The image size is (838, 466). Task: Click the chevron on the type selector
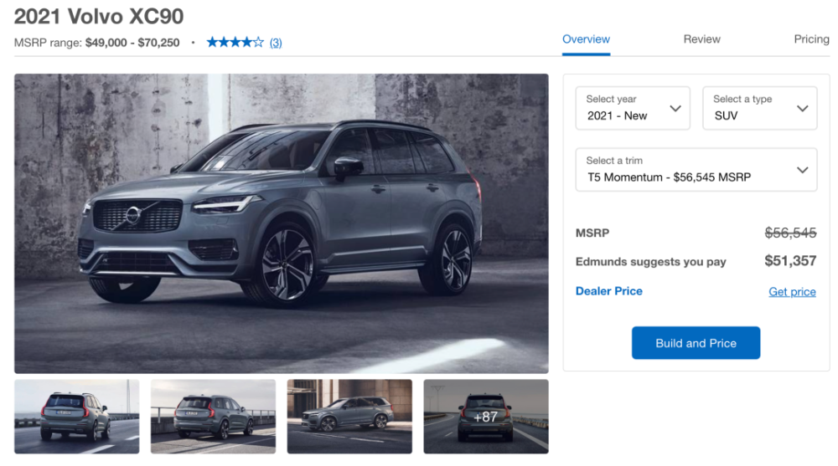point(802,109)
